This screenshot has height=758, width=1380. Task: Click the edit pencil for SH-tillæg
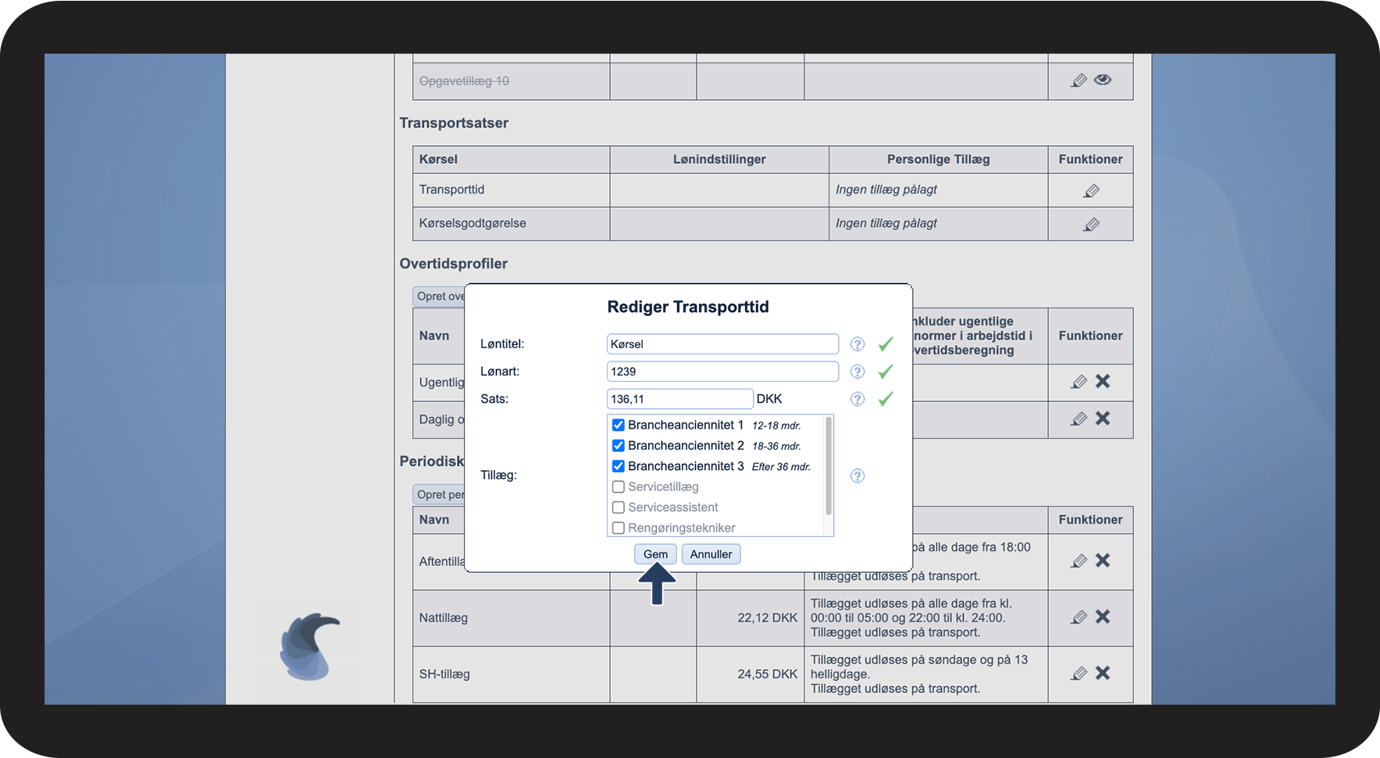(1079, 673)
